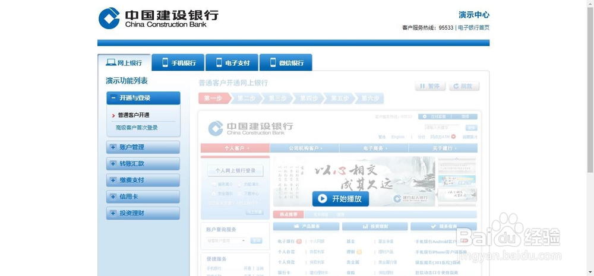Select the 微信银行 tab

click(286, 62)
